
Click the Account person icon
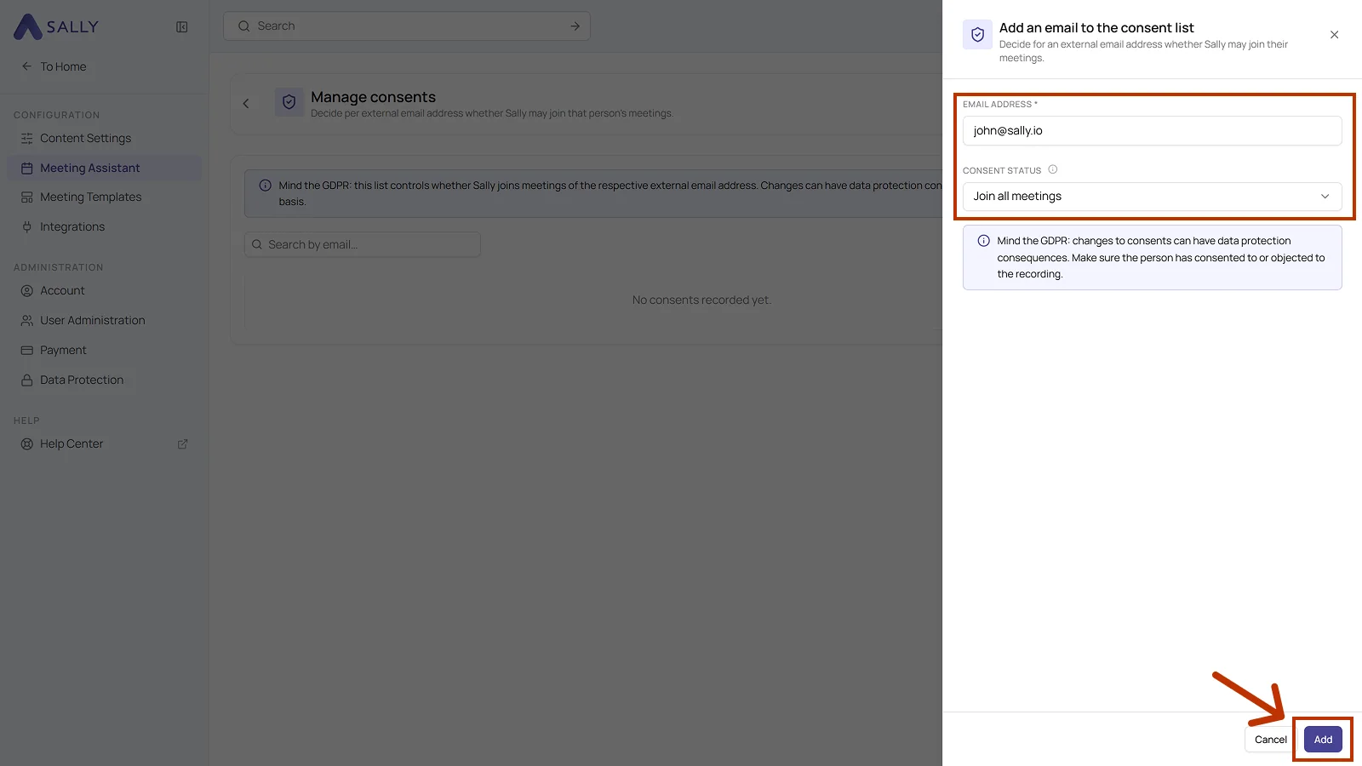(26, 290)
